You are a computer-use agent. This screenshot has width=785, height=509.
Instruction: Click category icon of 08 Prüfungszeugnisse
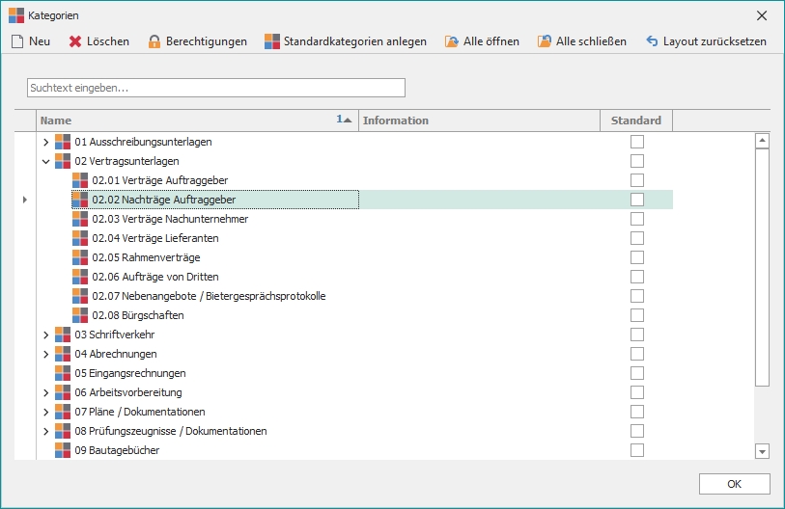tap(63, 431)
